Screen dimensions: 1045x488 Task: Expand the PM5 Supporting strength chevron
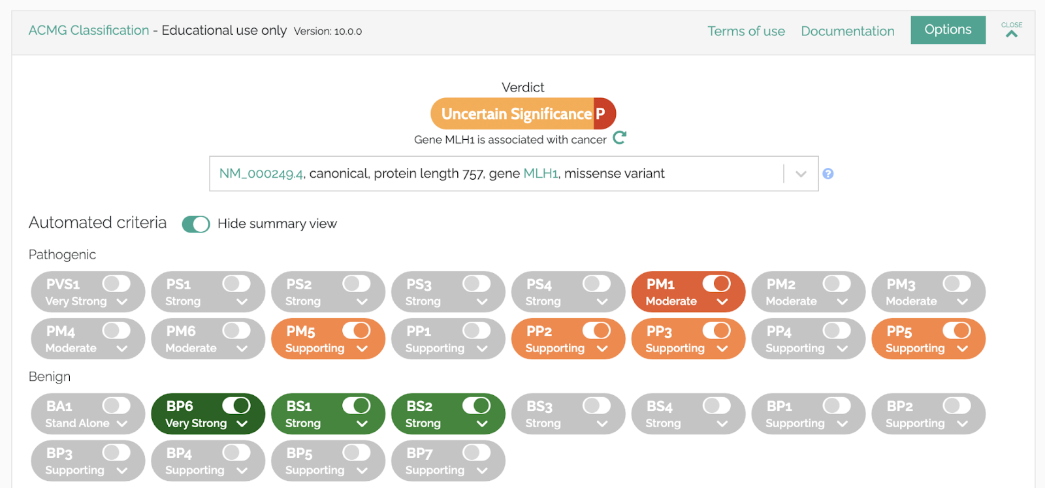pyautogui.click(x=362, y=349)
